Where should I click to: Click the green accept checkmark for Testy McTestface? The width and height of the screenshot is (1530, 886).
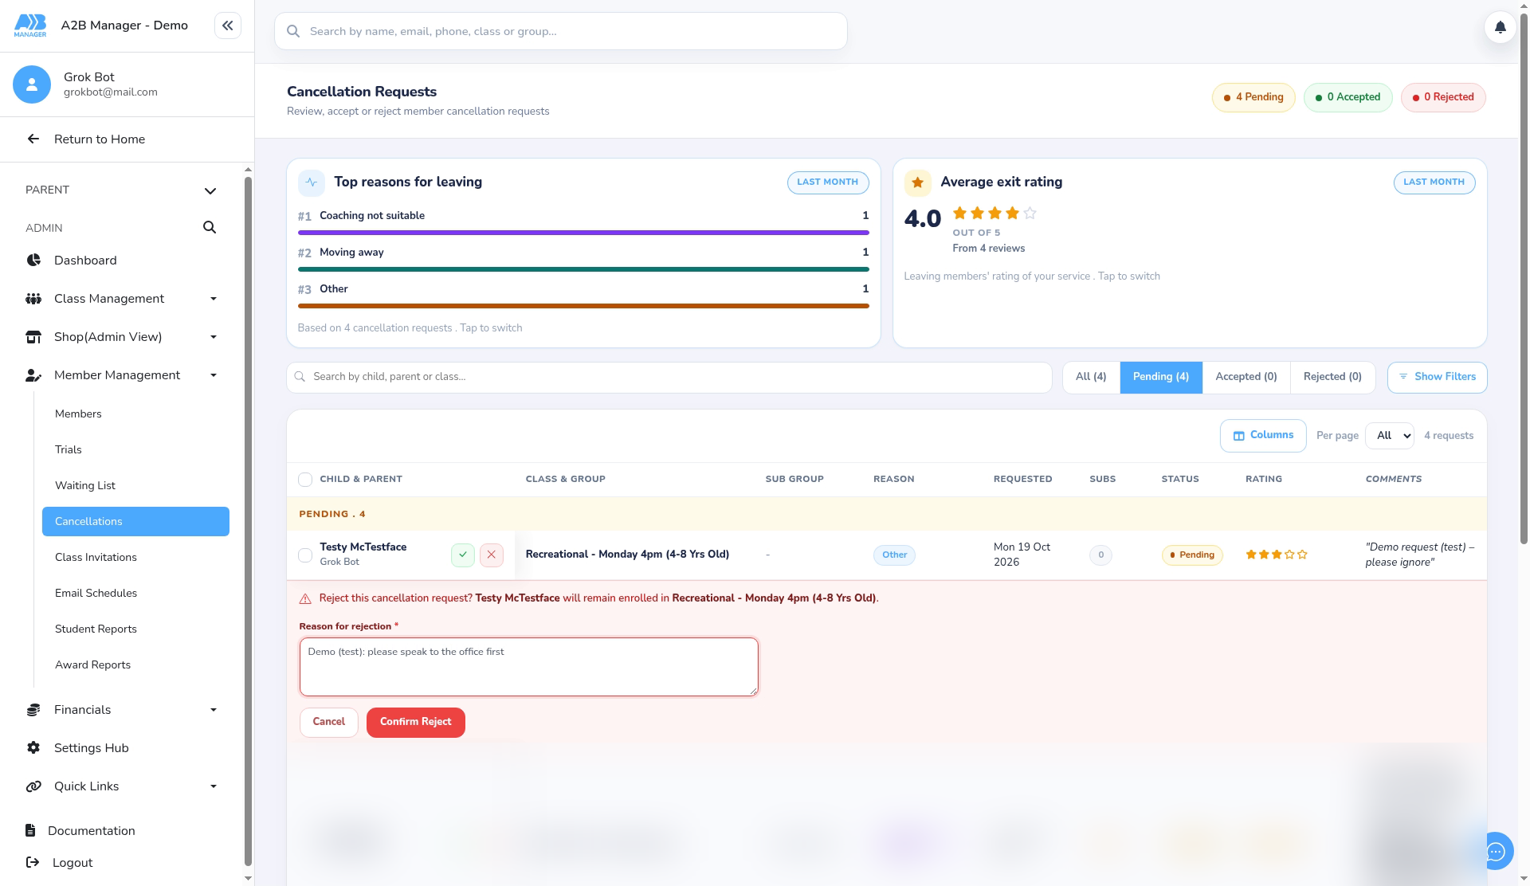(463, 555)
